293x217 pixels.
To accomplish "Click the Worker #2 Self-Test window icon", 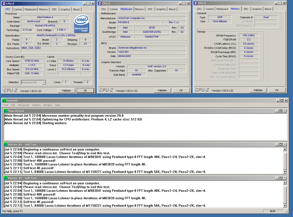I will [x=6, y=178].
